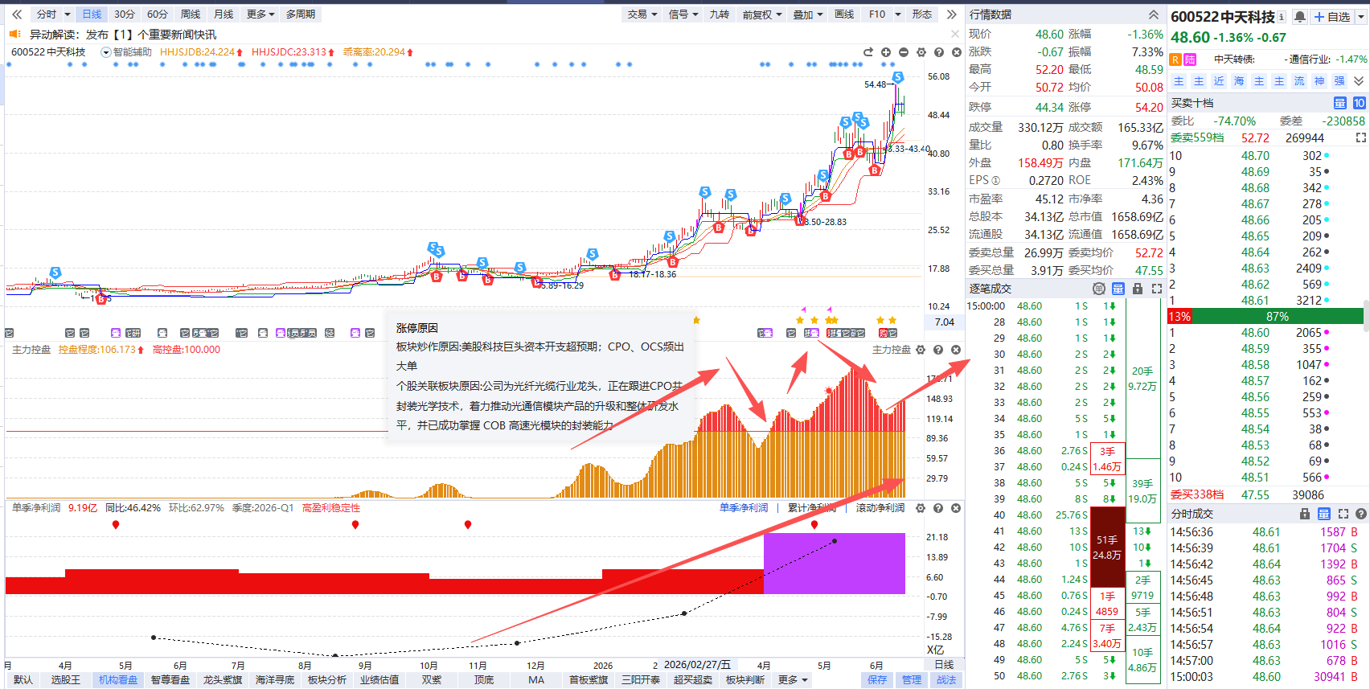Collapse the 行情数据 panel with double chevron
The image size is (1370, 689).
tap(1154, 14)
